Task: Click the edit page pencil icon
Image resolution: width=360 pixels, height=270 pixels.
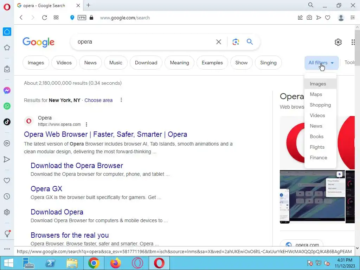Action: [300, 18]
